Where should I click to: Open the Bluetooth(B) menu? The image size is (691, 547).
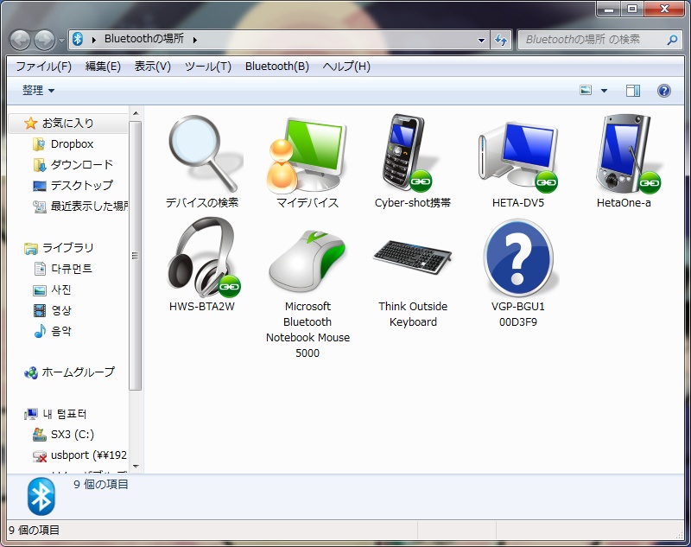point(276,67)
